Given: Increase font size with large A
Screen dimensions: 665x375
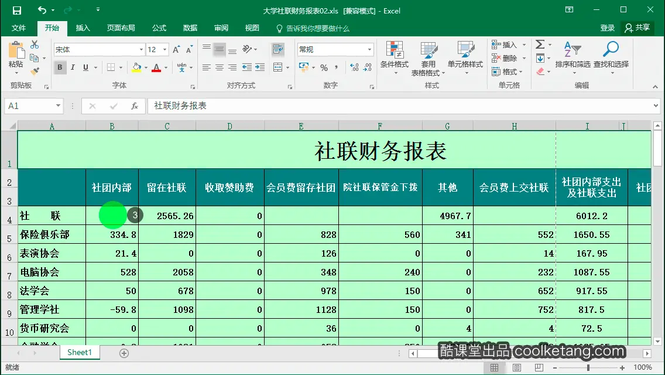Looking at the screenshot, I should click(176, 50).
